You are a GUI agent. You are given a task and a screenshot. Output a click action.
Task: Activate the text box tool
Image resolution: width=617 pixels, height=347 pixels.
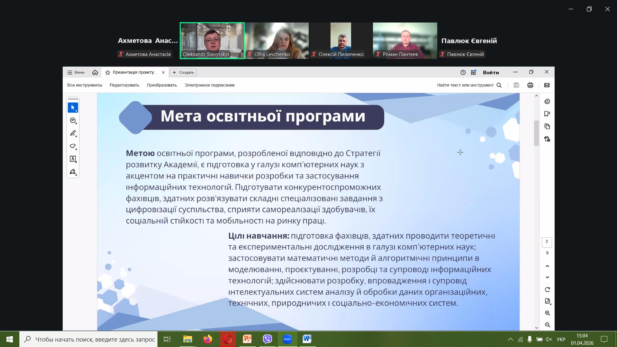click(73, 159)
